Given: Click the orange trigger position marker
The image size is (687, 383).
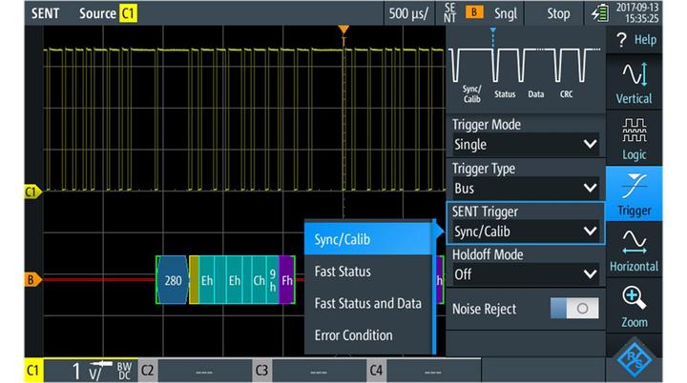Looking at the screenshot, I should [x=343, y=30].
